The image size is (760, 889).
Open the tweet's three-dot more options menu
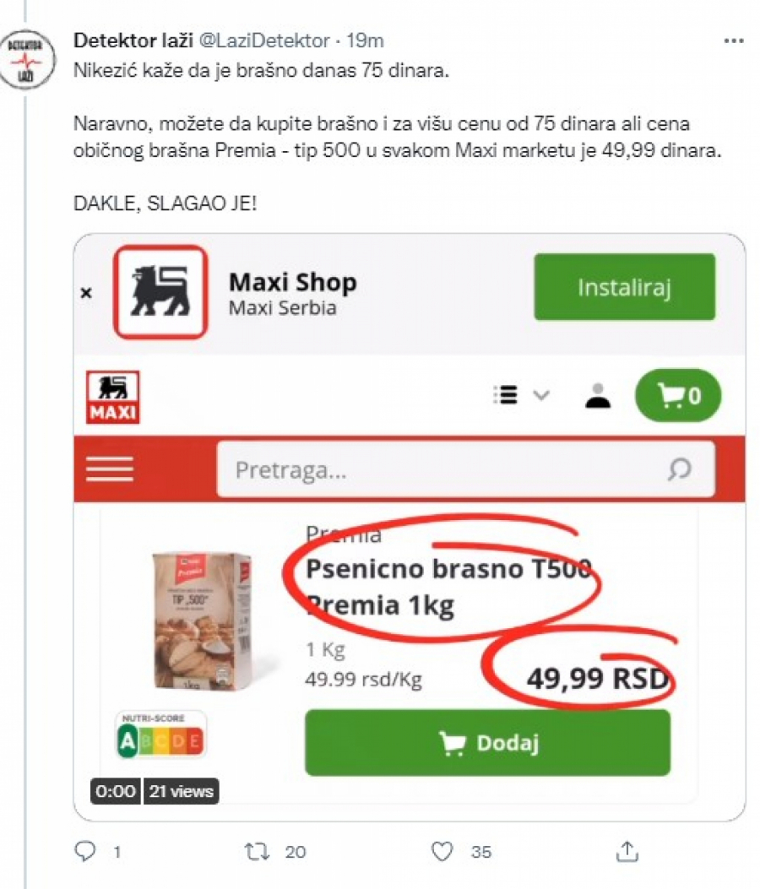click(734, 41)
